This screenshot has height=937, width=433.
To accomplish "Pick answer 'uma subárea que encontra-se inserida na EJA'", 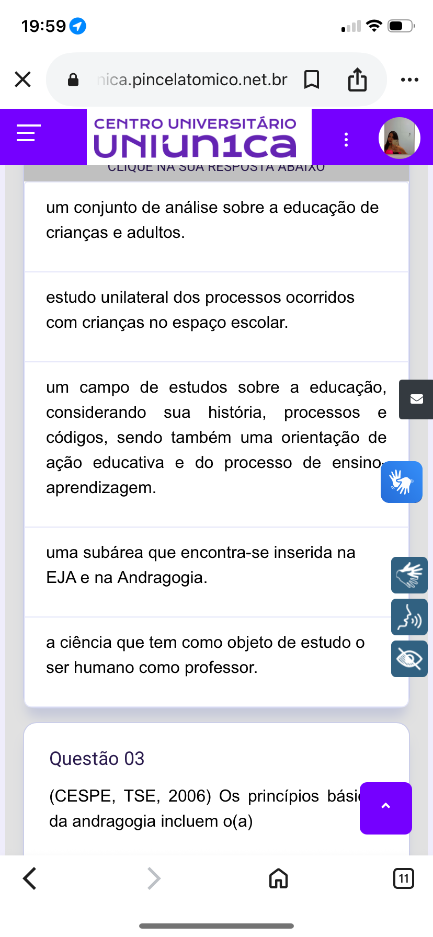I will point(200,565).
